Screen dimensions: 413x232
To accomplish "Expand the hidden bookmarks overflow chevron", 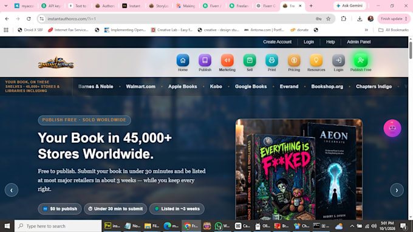I will pyautogui.click(x=366, y=30).
